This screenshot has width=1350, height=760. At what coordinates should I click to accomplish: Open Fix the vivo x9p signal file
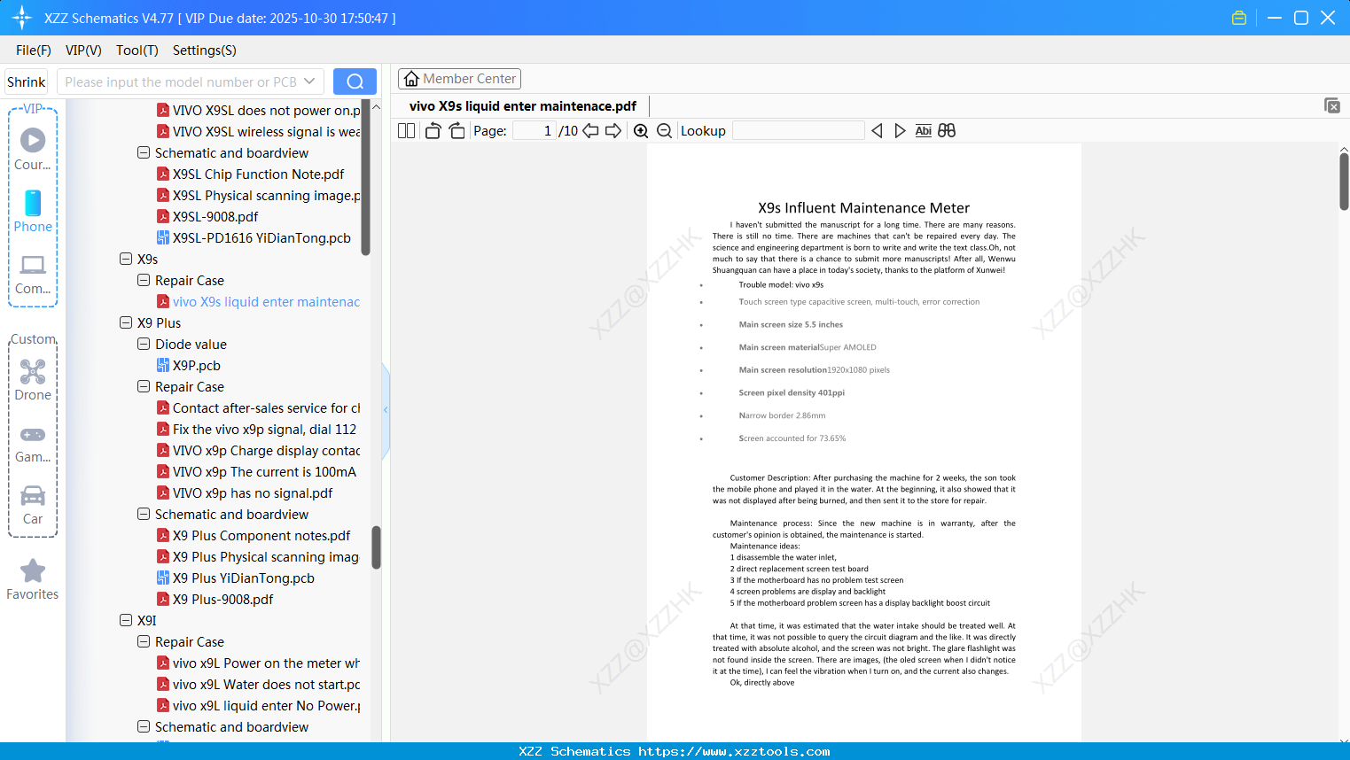click(x=256, y=430)
